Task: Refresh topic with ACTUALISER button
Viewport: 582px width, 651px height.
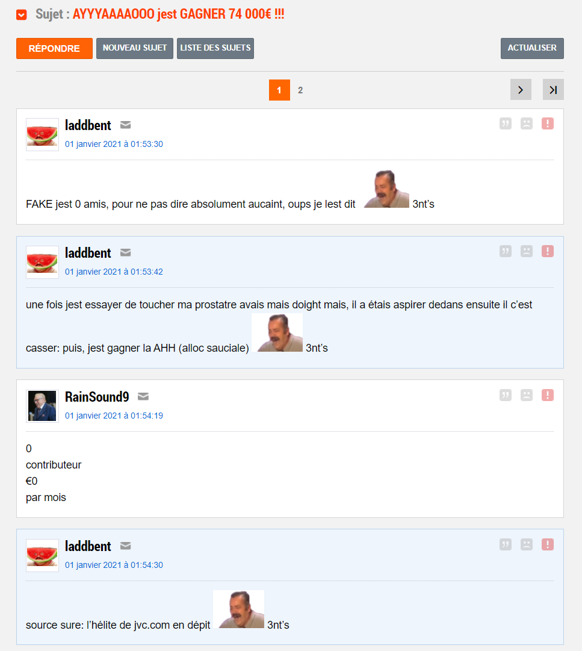Action: (x=532, y=48)
